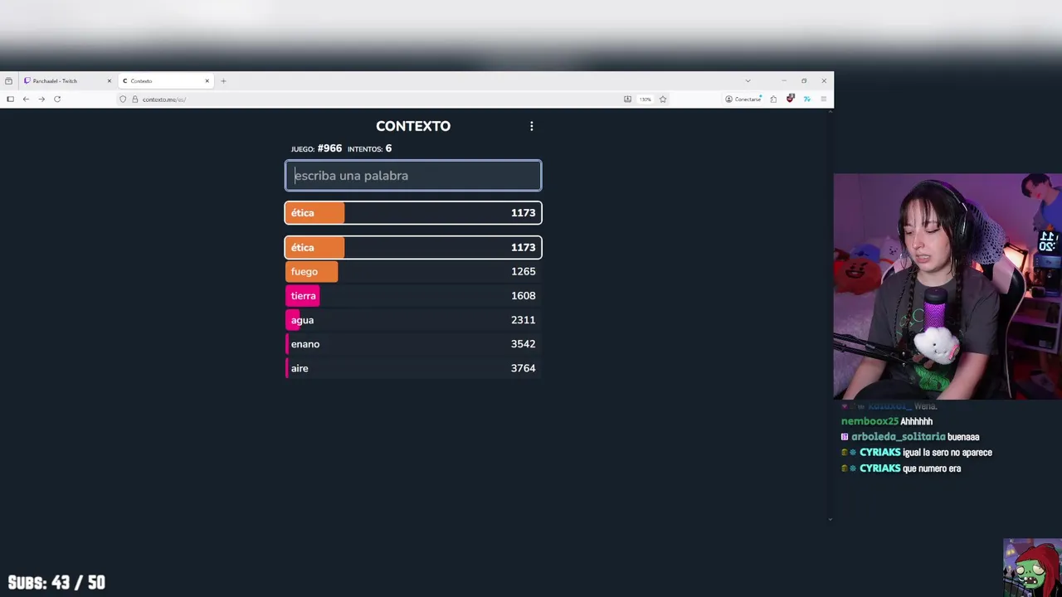This screenshot has height=597, width=1062.
Task: Open the tab list icon left of tabs
Action: [x=8, y=81]
